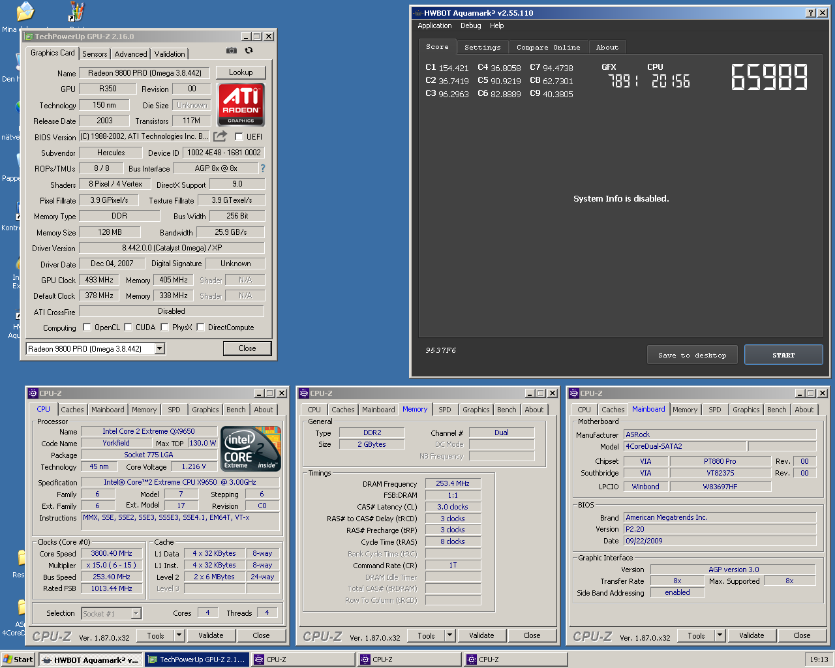This screenshot has height=668, width=835.
Task: Open the folder icon on the desktop top-left
Action: pos(25,12)
